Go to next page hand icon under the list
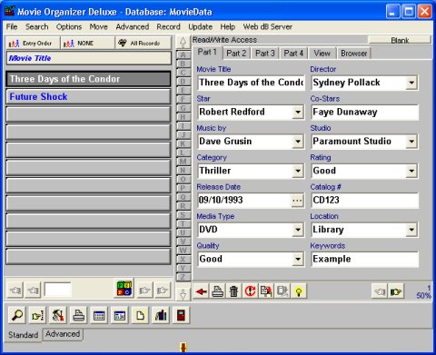This screenshot has width=436, height=355. pyautogui.click(x=144, y=291)
